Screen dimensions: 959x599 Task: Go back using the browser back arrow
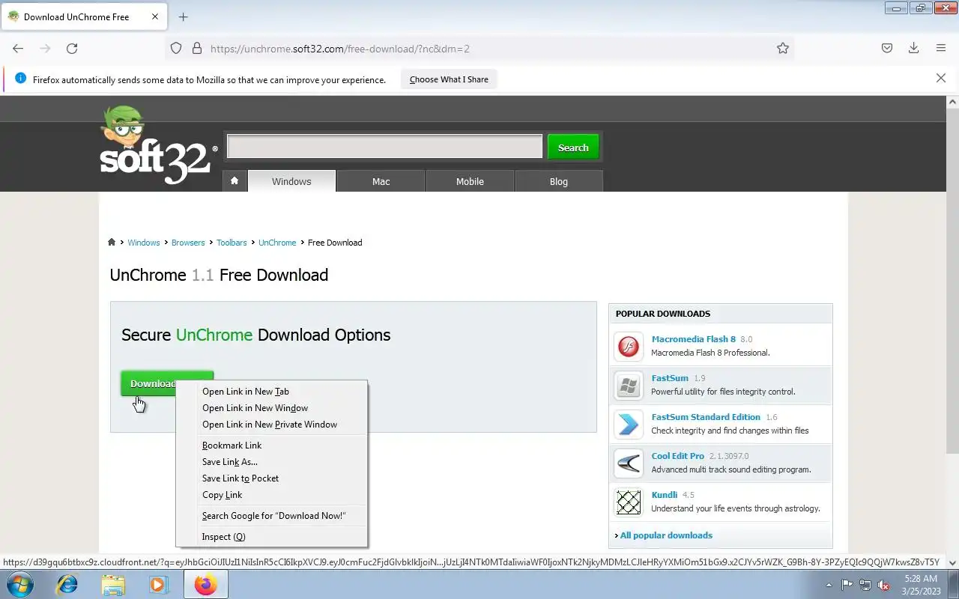pyautogui.click(x=18, y=48)
